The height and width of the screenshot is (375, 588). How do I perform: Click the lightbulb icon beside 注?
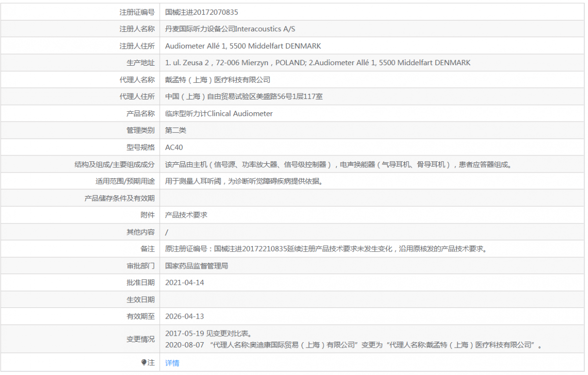pos(144,363)
